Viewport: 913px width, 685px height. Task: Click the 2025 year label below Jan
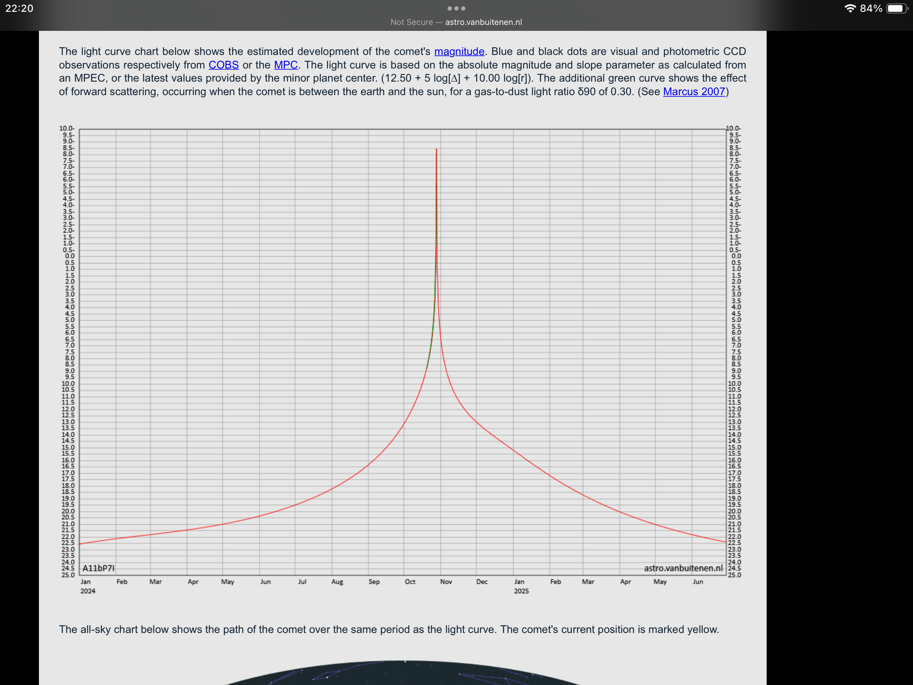[x=521, y=591]
